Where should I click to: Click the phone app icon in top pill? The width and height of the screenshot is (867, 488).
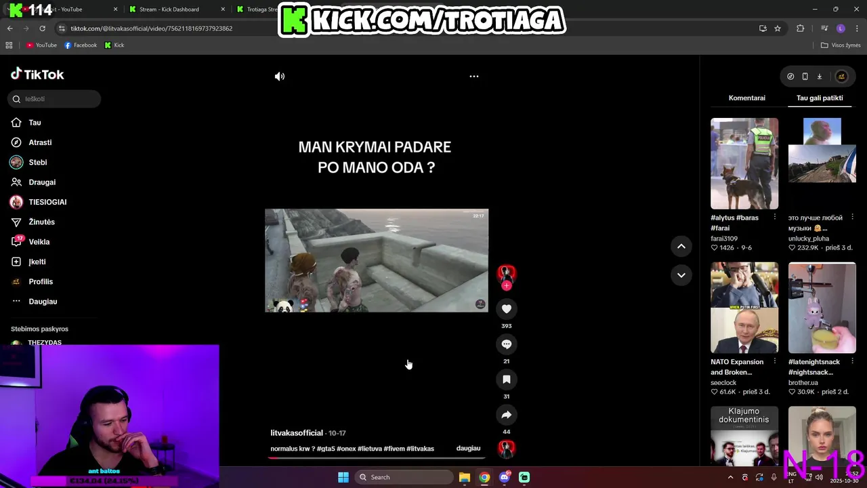click(x=805, y=77)
